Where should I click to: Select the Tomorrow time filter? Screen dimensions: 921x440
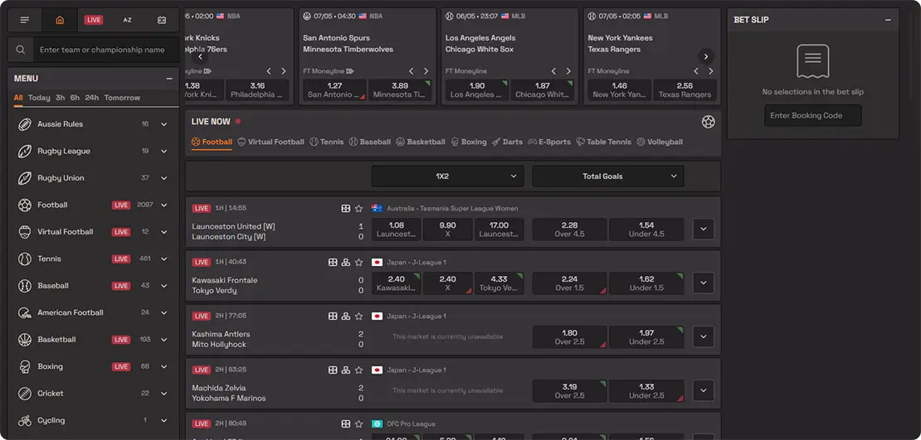[122, 98]
